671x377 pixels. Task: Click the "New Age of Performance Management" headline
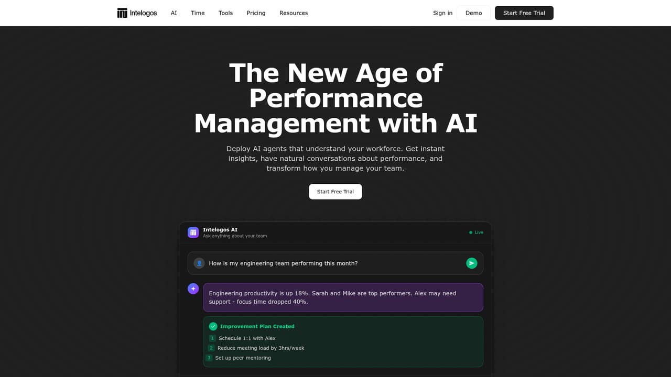335,98
